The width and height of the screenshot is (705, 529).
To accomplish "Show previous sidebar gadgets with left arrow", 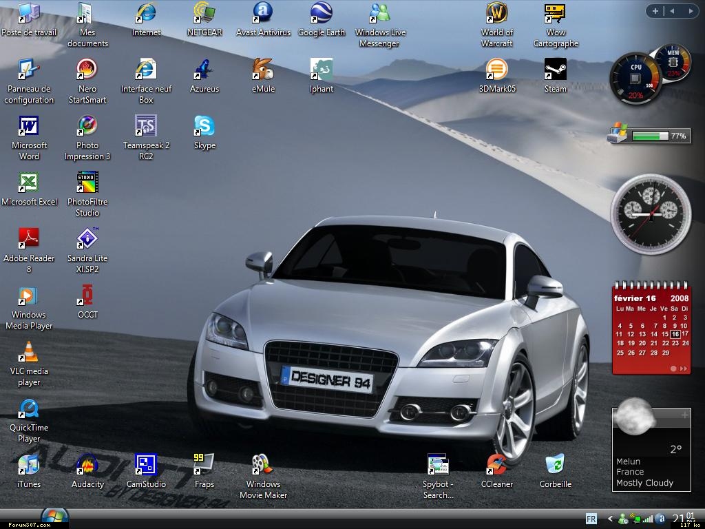I will click(x=673, y=11).
